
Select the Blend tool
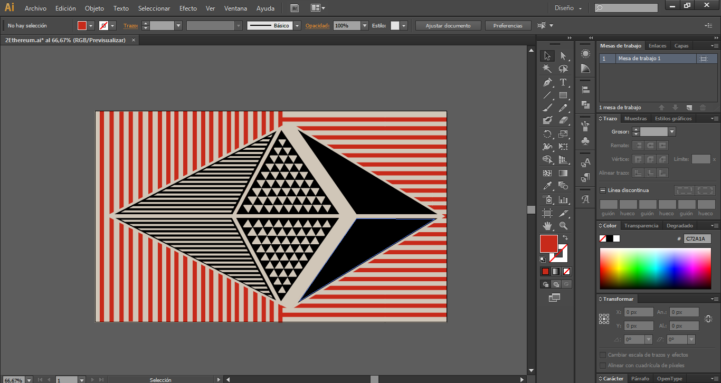tap(563, 186)
